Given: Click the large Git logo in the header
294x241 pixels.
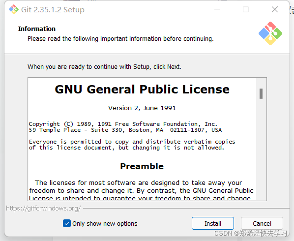Looking at the screenshot, I should [270, 33].
